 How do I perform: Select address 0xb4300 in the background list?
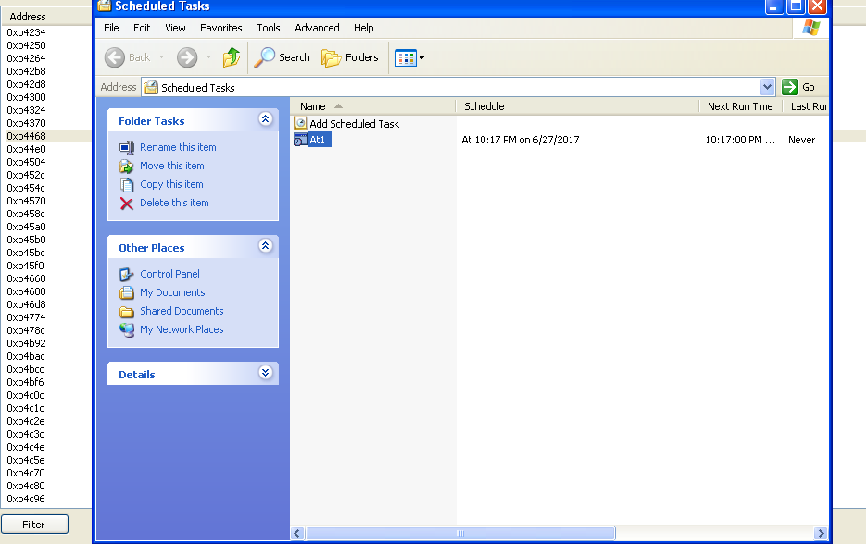27,97
